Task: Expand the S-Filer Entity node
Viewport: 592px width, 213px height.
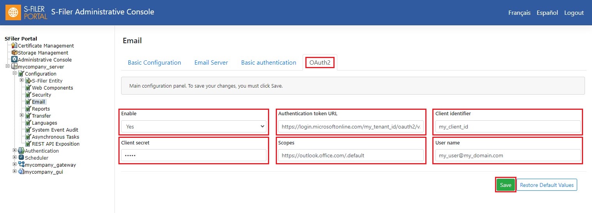Action: click(x=22, y=81)
